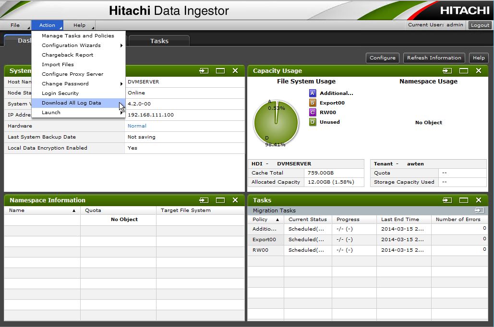Screen dimensions: 494x327
Task: Click the Not saving backup date value
Action: coord(142,137)
